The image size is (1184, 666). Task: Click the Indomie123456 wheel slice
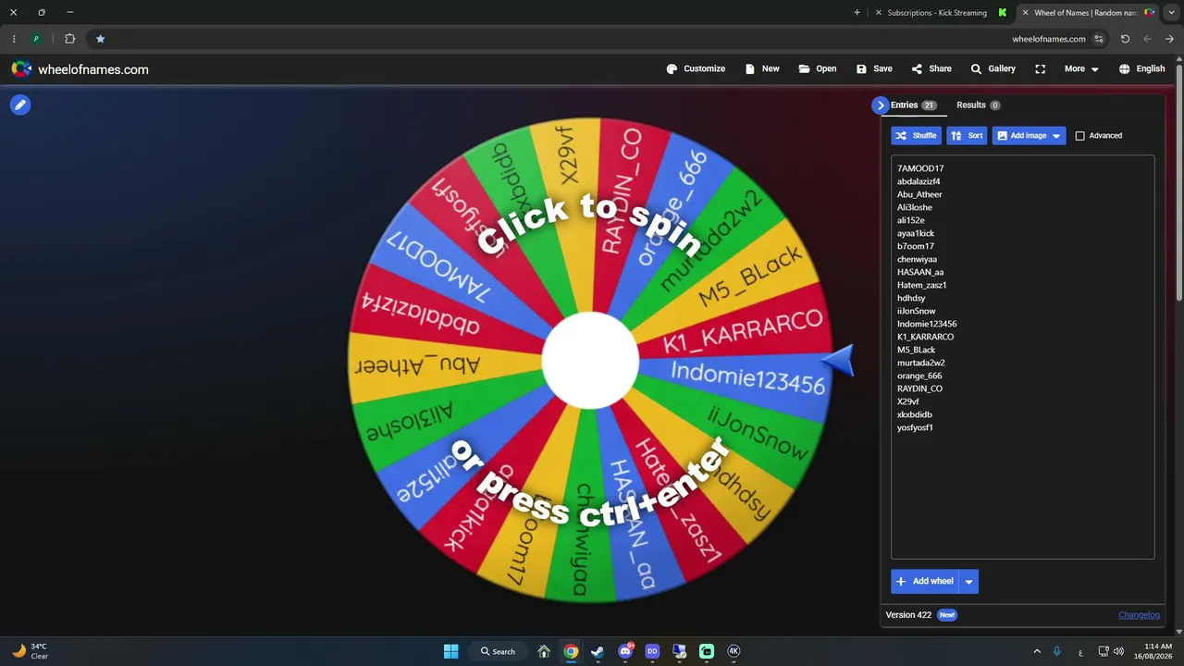[747, 377]
